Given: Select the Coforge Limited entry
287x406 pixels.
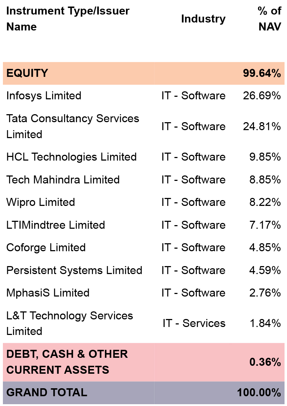Looking at the screenshot, I should 46,248.
